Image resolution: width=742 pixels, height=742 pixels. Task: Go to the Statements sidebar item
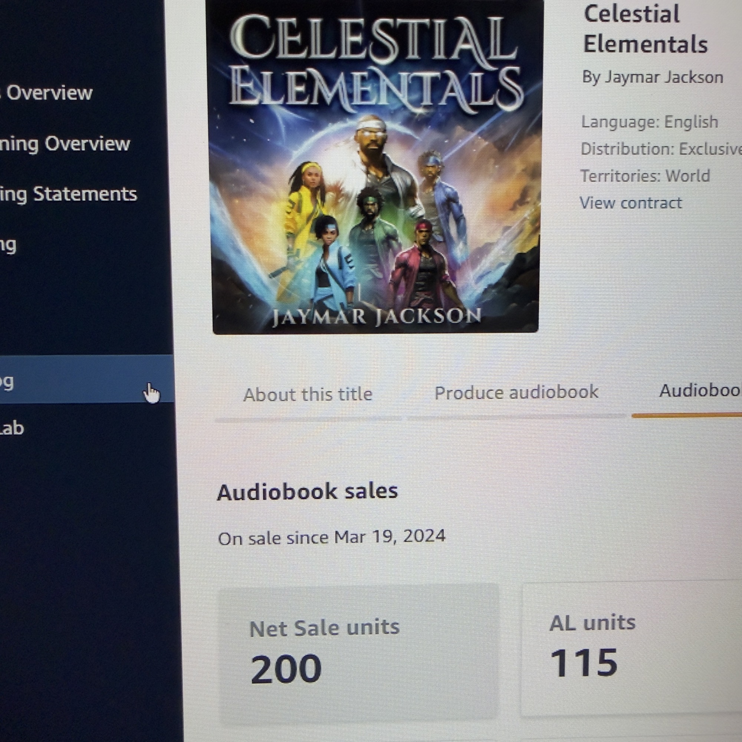tap(69, 194)
